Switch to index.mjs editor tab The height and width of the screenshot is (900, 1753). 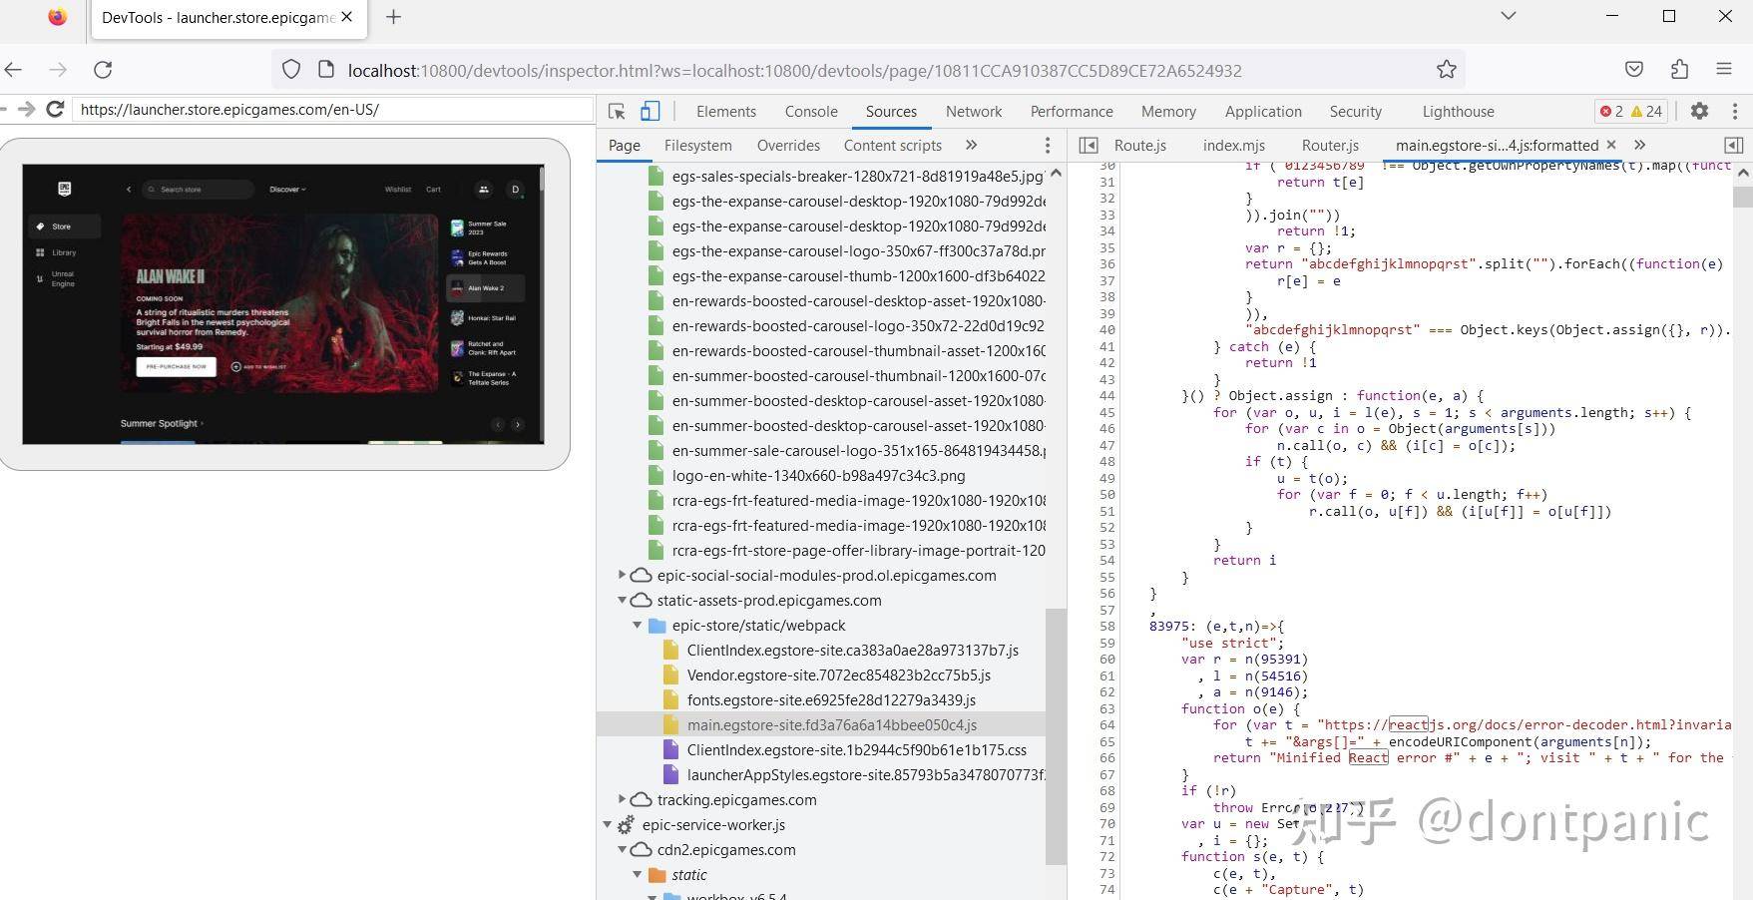point(1233,145)
